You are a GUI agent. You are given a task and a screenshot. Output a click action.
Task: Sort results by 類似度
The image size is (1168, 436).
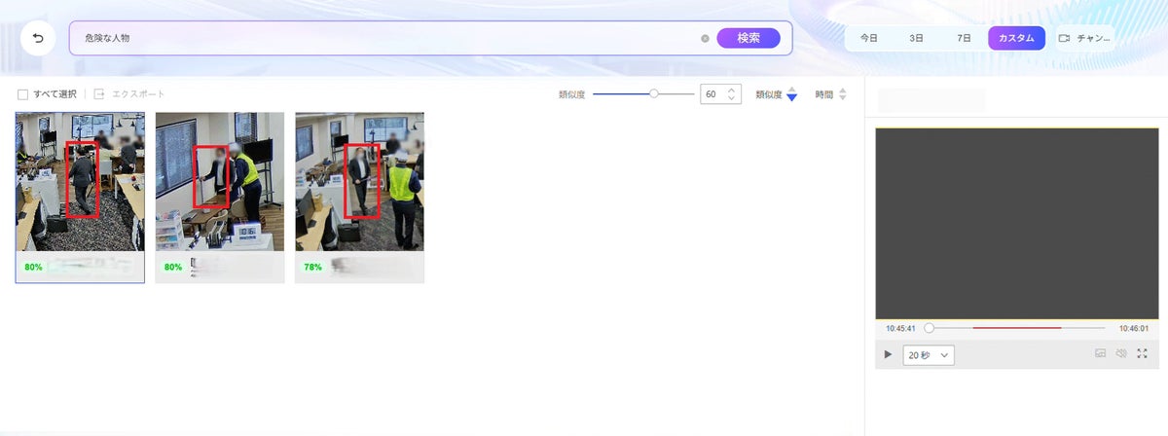tap(776, 94)
